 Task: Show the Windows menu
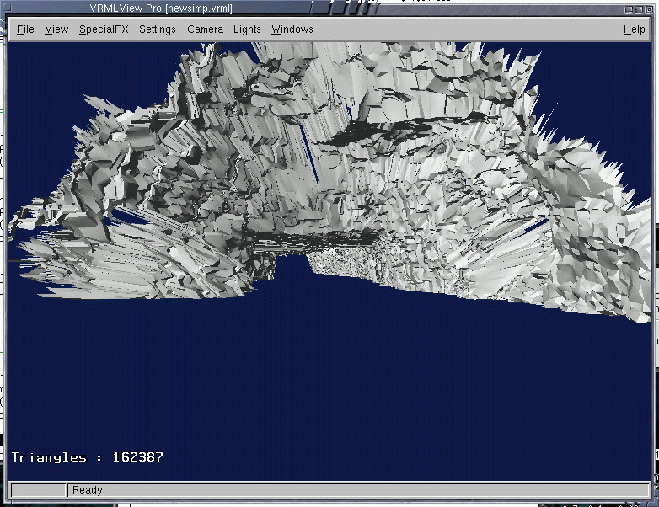(292, 29)
